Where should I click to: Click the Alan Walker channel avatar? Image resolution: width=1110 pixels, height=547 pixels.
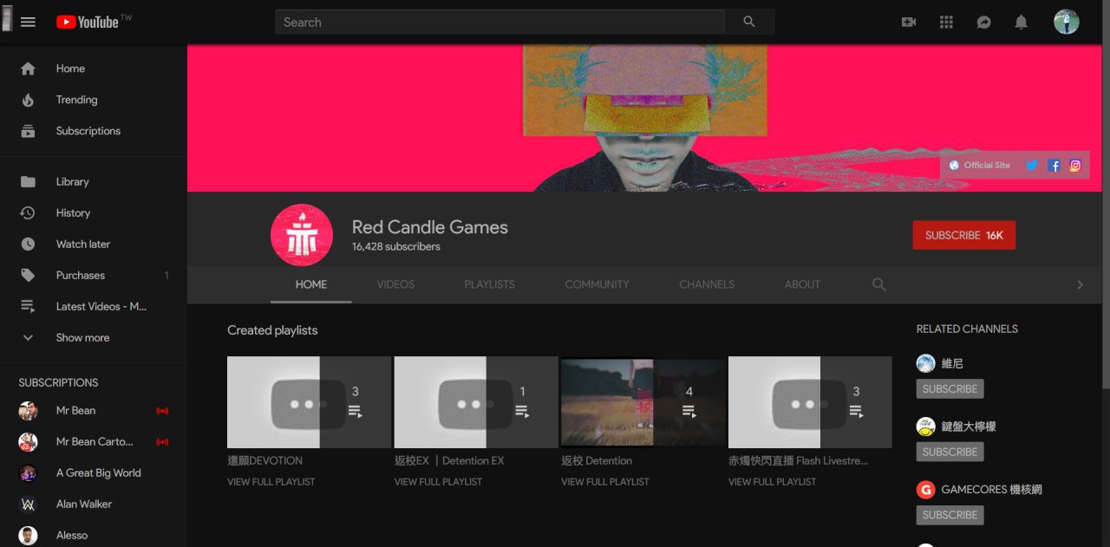click(x=28, y=505)
